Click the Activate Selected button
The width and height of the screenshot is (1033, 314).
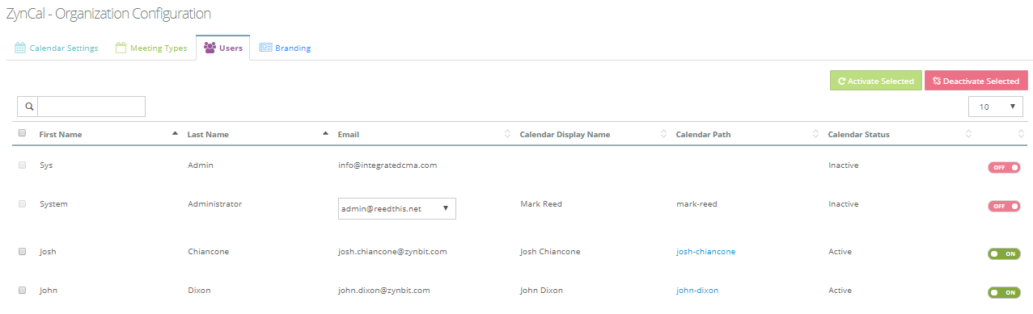pos(875,81)
